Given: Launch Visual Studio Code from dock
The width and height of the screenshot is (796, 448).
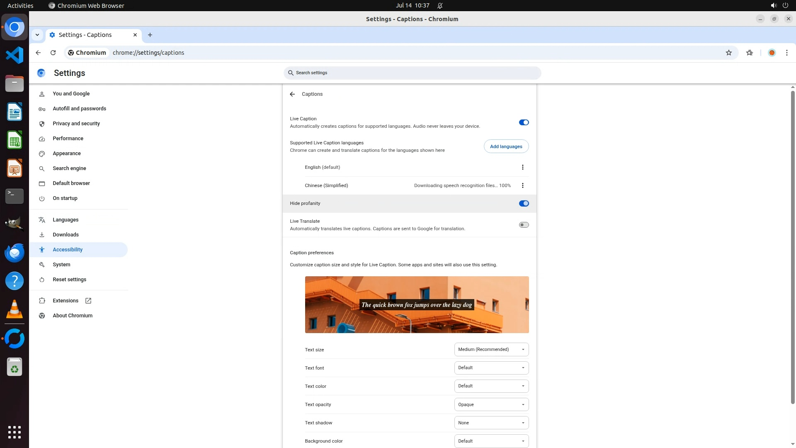Looking at the screenshot, I should coord(15,55).
